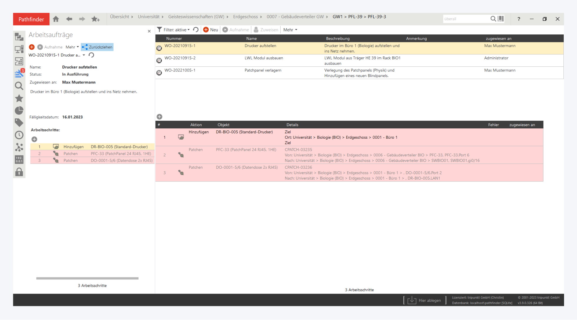Click 'Universität' in the breadcrumb path
Screen dimensions: 577x320
point(148,17)
